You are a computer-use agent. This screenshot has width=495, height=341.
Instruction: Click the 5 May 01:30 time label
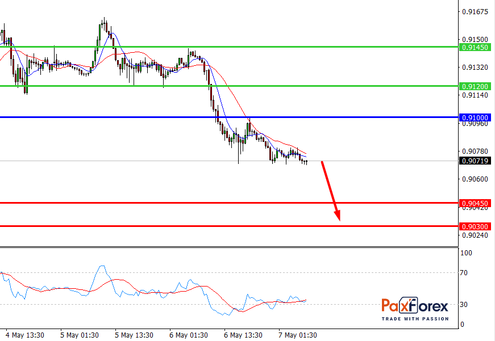[80, 335]
